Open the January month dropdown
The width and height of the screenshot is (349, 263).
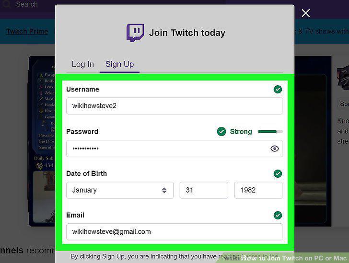point(120,190)
